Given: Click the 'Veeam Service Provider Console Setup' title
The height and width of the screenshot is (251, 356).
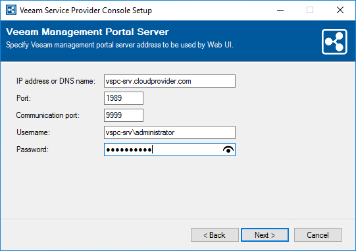Looking at the screenshot, I should [86, 11].
